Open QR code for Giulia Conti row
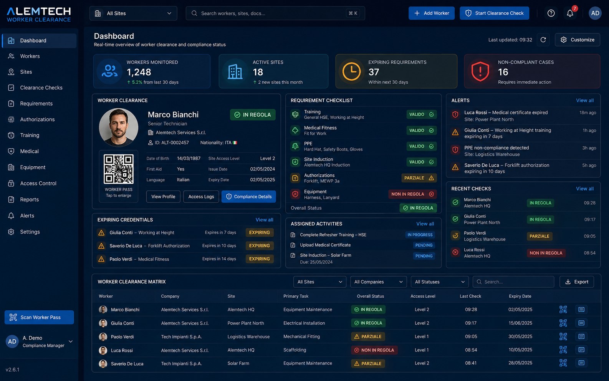Image resolution: width=609 pixels, height=381 pixels. [x=563, y=323]
